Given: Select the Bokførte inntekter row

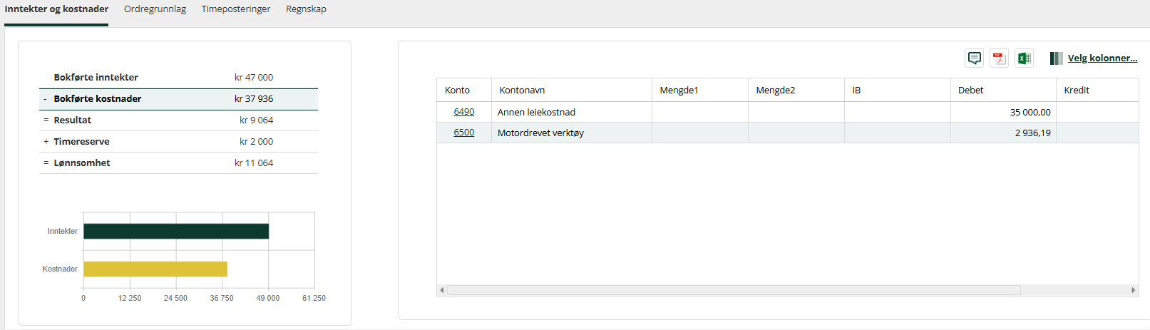Looking at the screenshot, I should coord(178,78).
